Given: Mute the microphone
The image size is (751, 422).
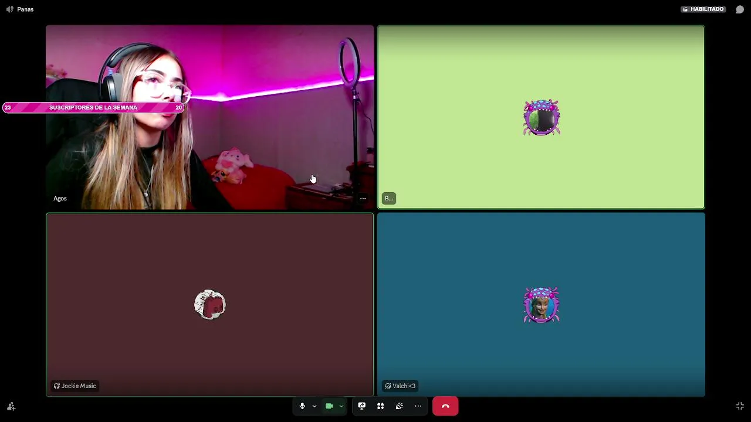Looking at the screenshot, I should tap(302, 406).
